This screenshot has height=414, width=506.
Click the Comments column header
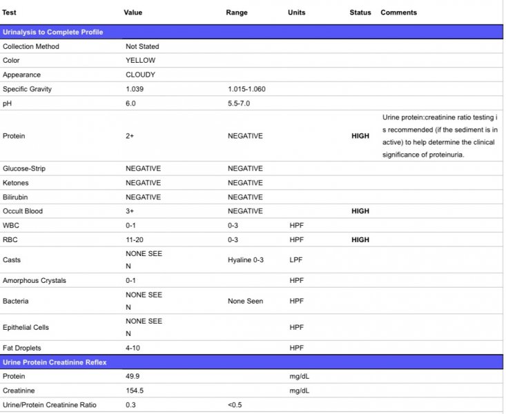tap(398, 12)
